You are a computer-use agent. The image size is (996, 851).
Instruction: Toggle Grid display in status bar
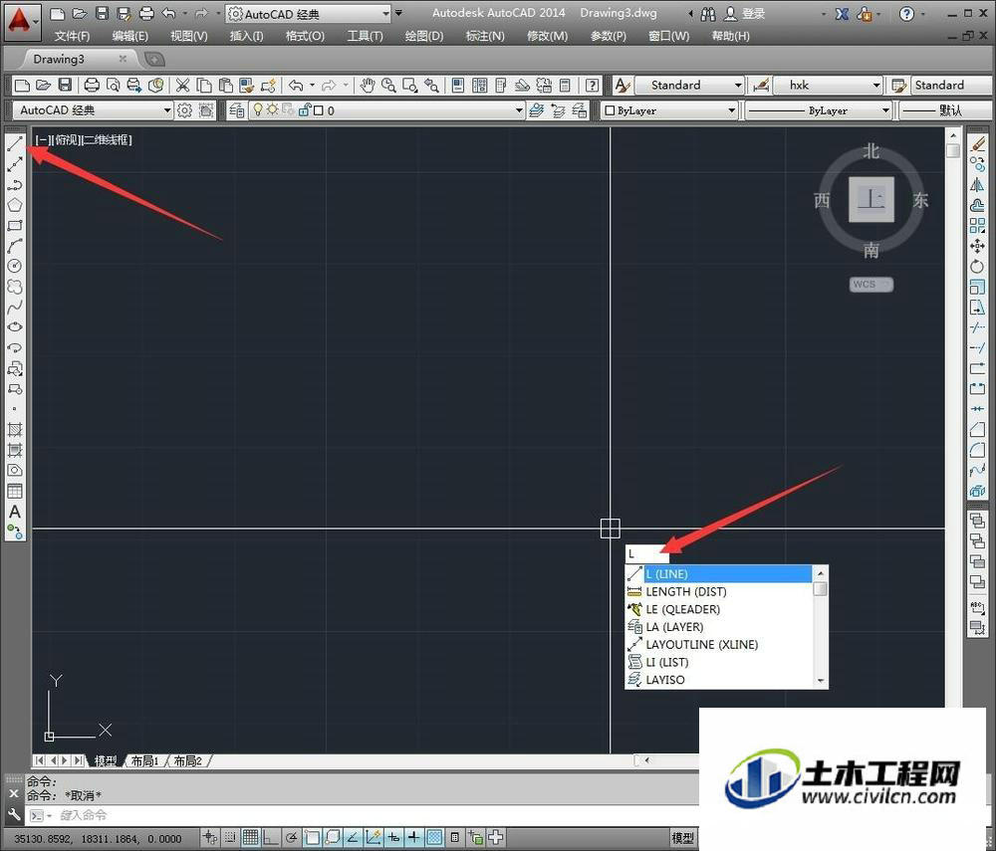[x=250, y=838]
